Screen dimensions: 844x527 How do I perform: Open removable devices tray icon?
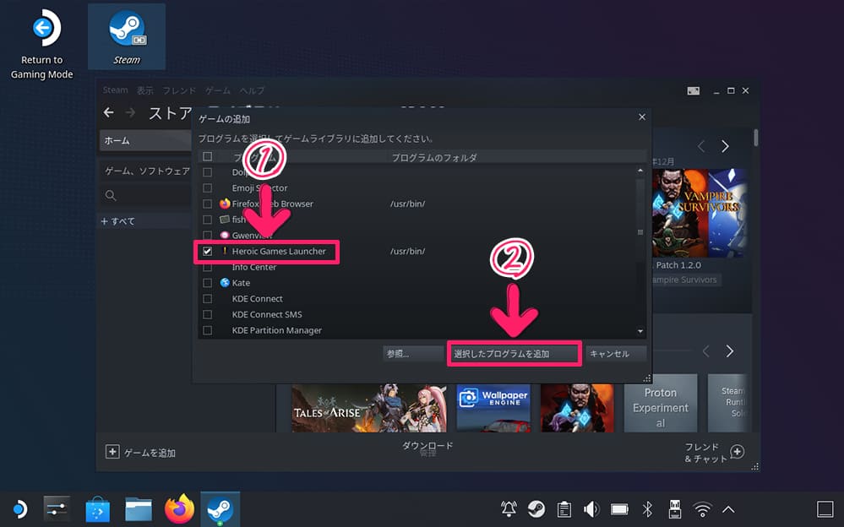point(674,508)
